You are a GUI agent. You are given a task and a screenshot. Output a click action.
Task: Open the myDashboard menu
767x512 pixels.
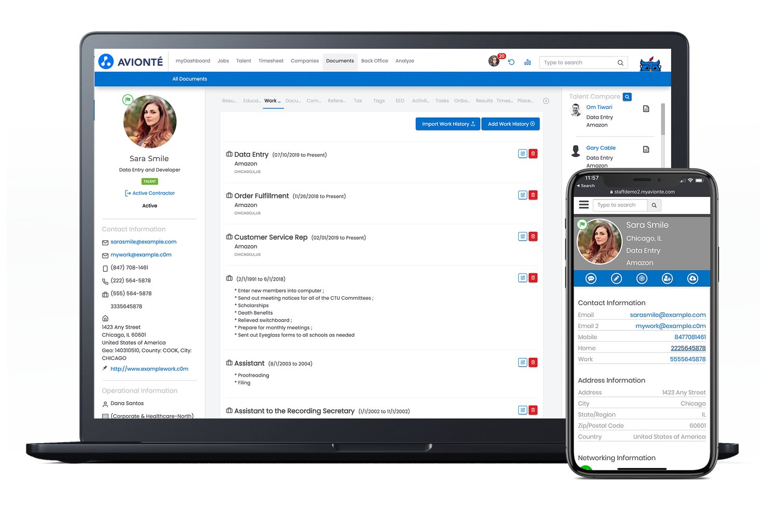pyautogui.click(x=193, y=61)
